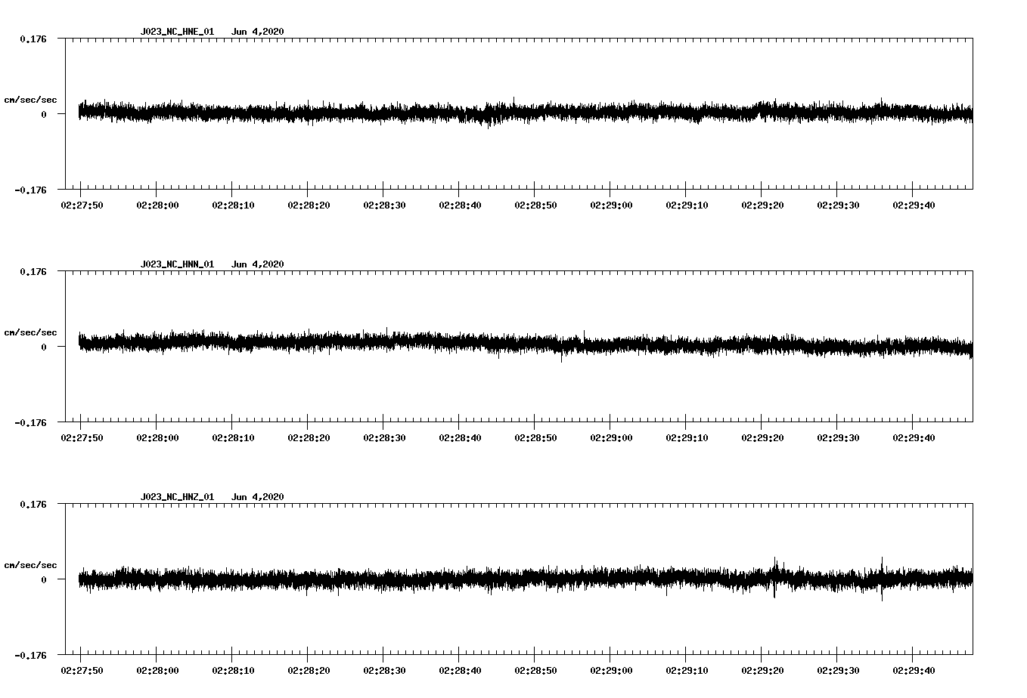This screenshot has width=1027, height=698.
Task: Click the 02:28:40 time label under HNN plot
Action: (x=460, y=438)
